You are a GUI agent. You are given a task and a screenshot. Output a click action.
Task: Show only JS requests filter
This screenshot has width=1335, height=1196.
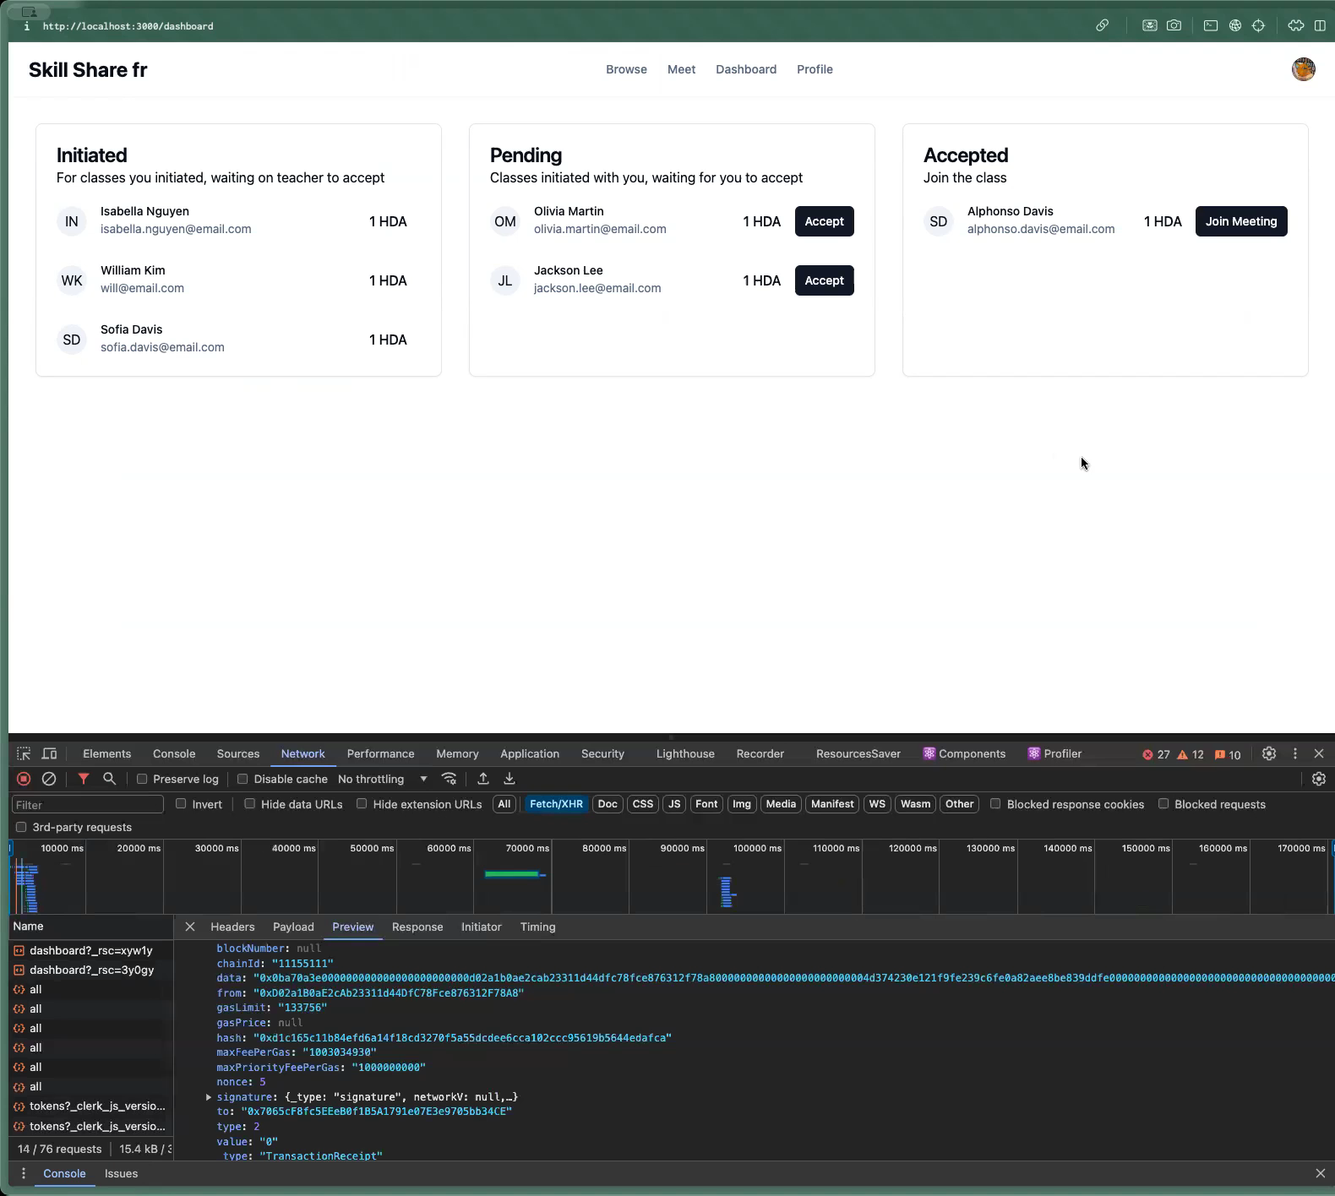coord(674,804)
